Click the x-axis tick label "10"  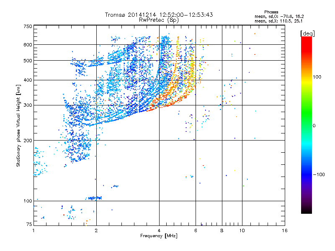coord(242,231)
